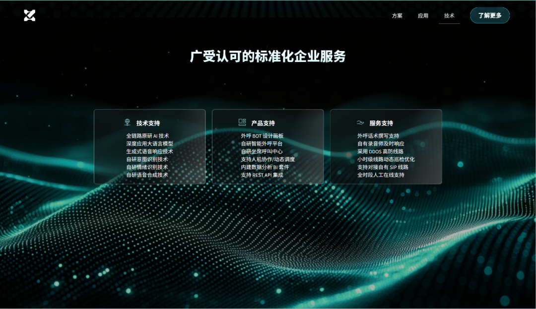Open 外呼话术撰写支持 in 服务支持 card
The width and height of the screenshot is (536, 309).
coord(377,135)
